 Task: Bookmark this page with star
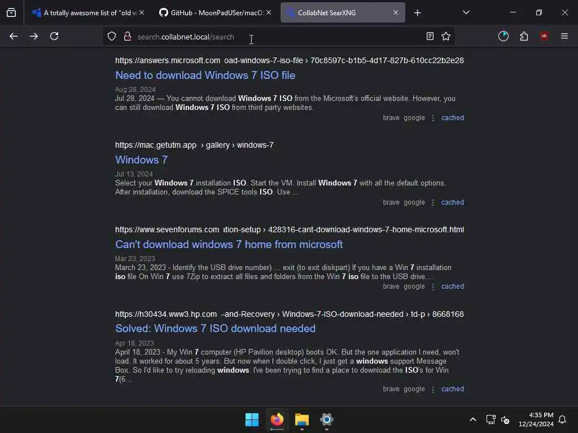446,36
